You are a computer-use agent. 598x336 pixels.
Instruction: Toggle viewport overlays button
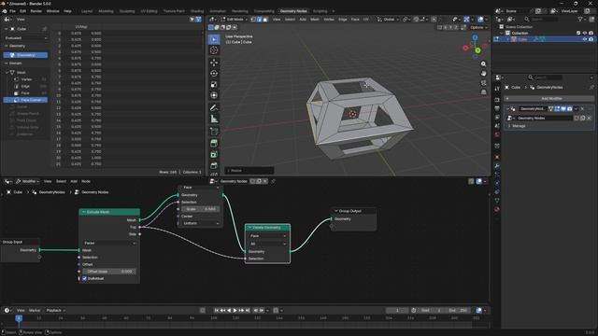click(x=480, y=19)
